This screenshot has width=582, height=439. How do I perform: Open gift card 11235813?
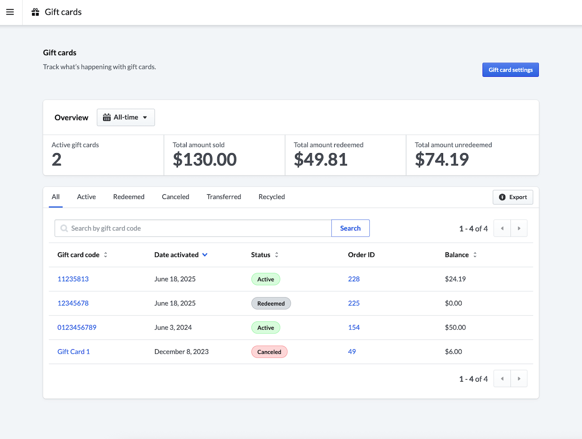pos(73,279)
